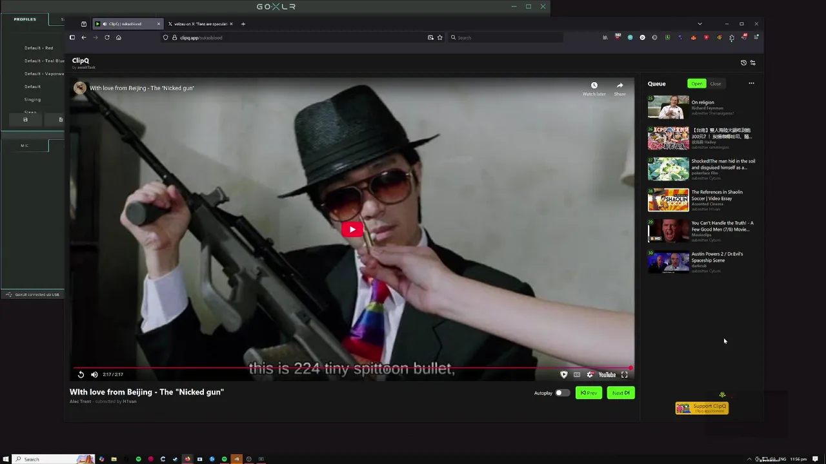This screenshot has height=464, width=826.
Task: Mute the video with the speaker icon
Action: (94, 374)
